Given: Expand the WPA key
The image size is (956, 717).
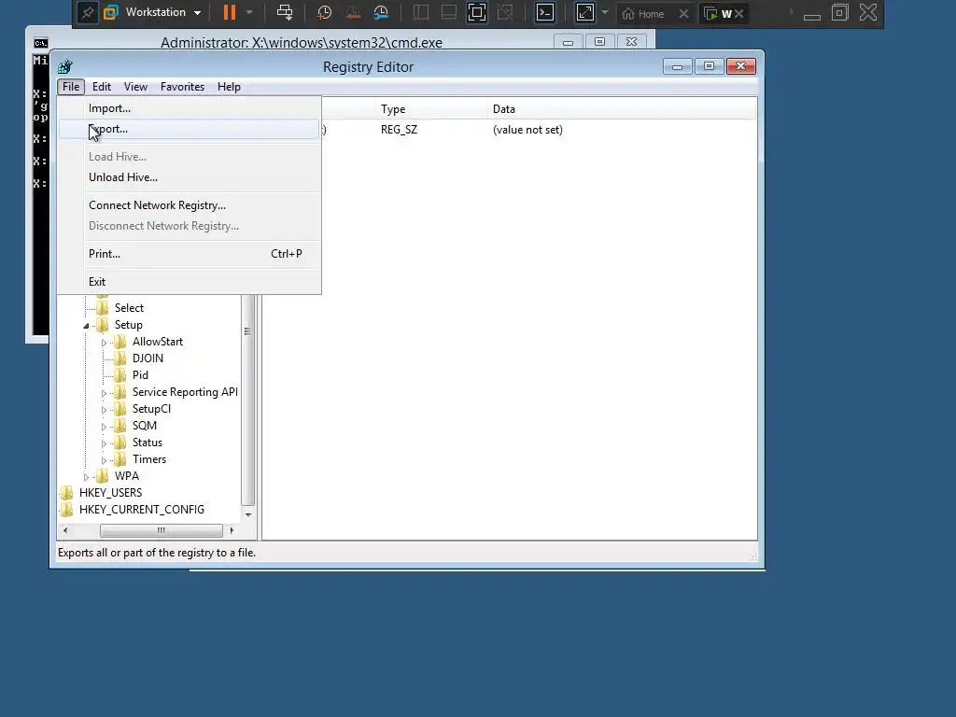Looking at the screenshot, I should [x=86, y=477].
